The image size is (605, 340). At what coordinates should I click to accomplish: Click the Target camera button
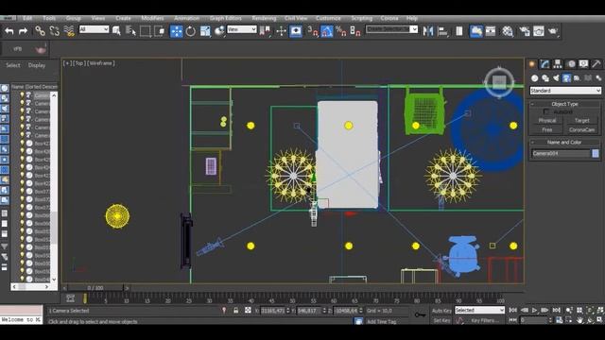582,121
